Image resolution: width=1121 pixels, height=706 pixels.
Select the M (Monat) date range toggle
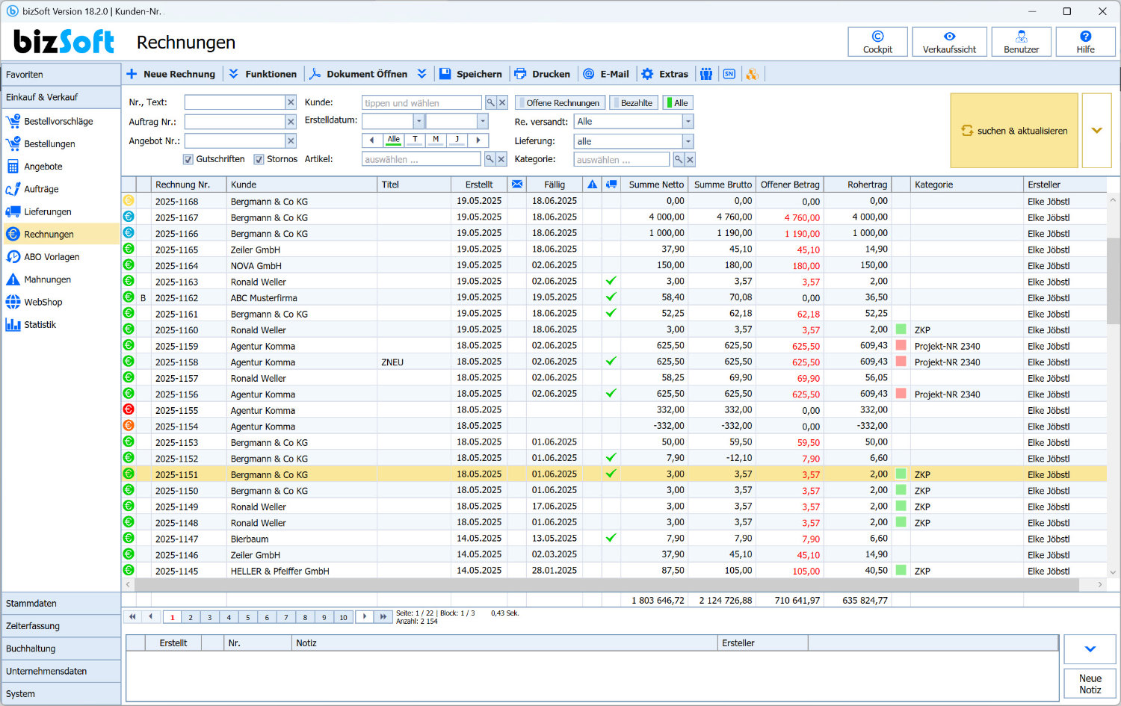[x=436, y=140]
